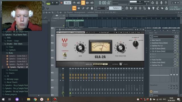Open the File Explorer taskbar icon
This screenshot has height=102, width=182.
pyautogui.click(x=29, y=99)
